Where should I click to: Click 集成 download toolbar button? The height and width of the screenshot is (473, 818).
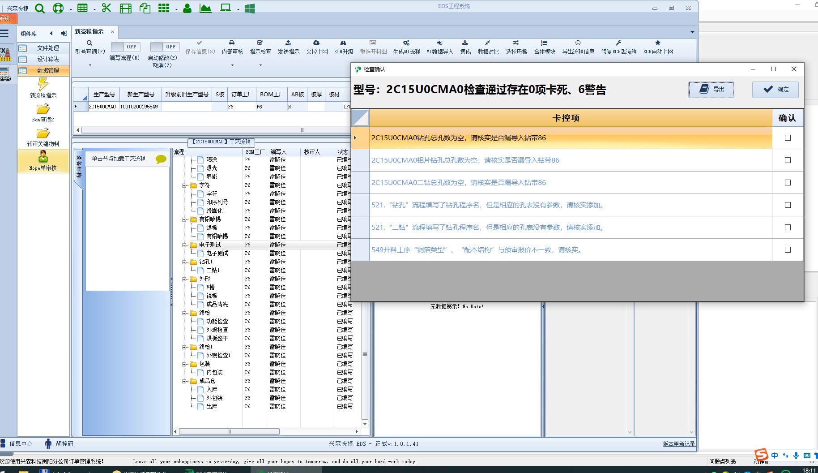tap(465, 47)
